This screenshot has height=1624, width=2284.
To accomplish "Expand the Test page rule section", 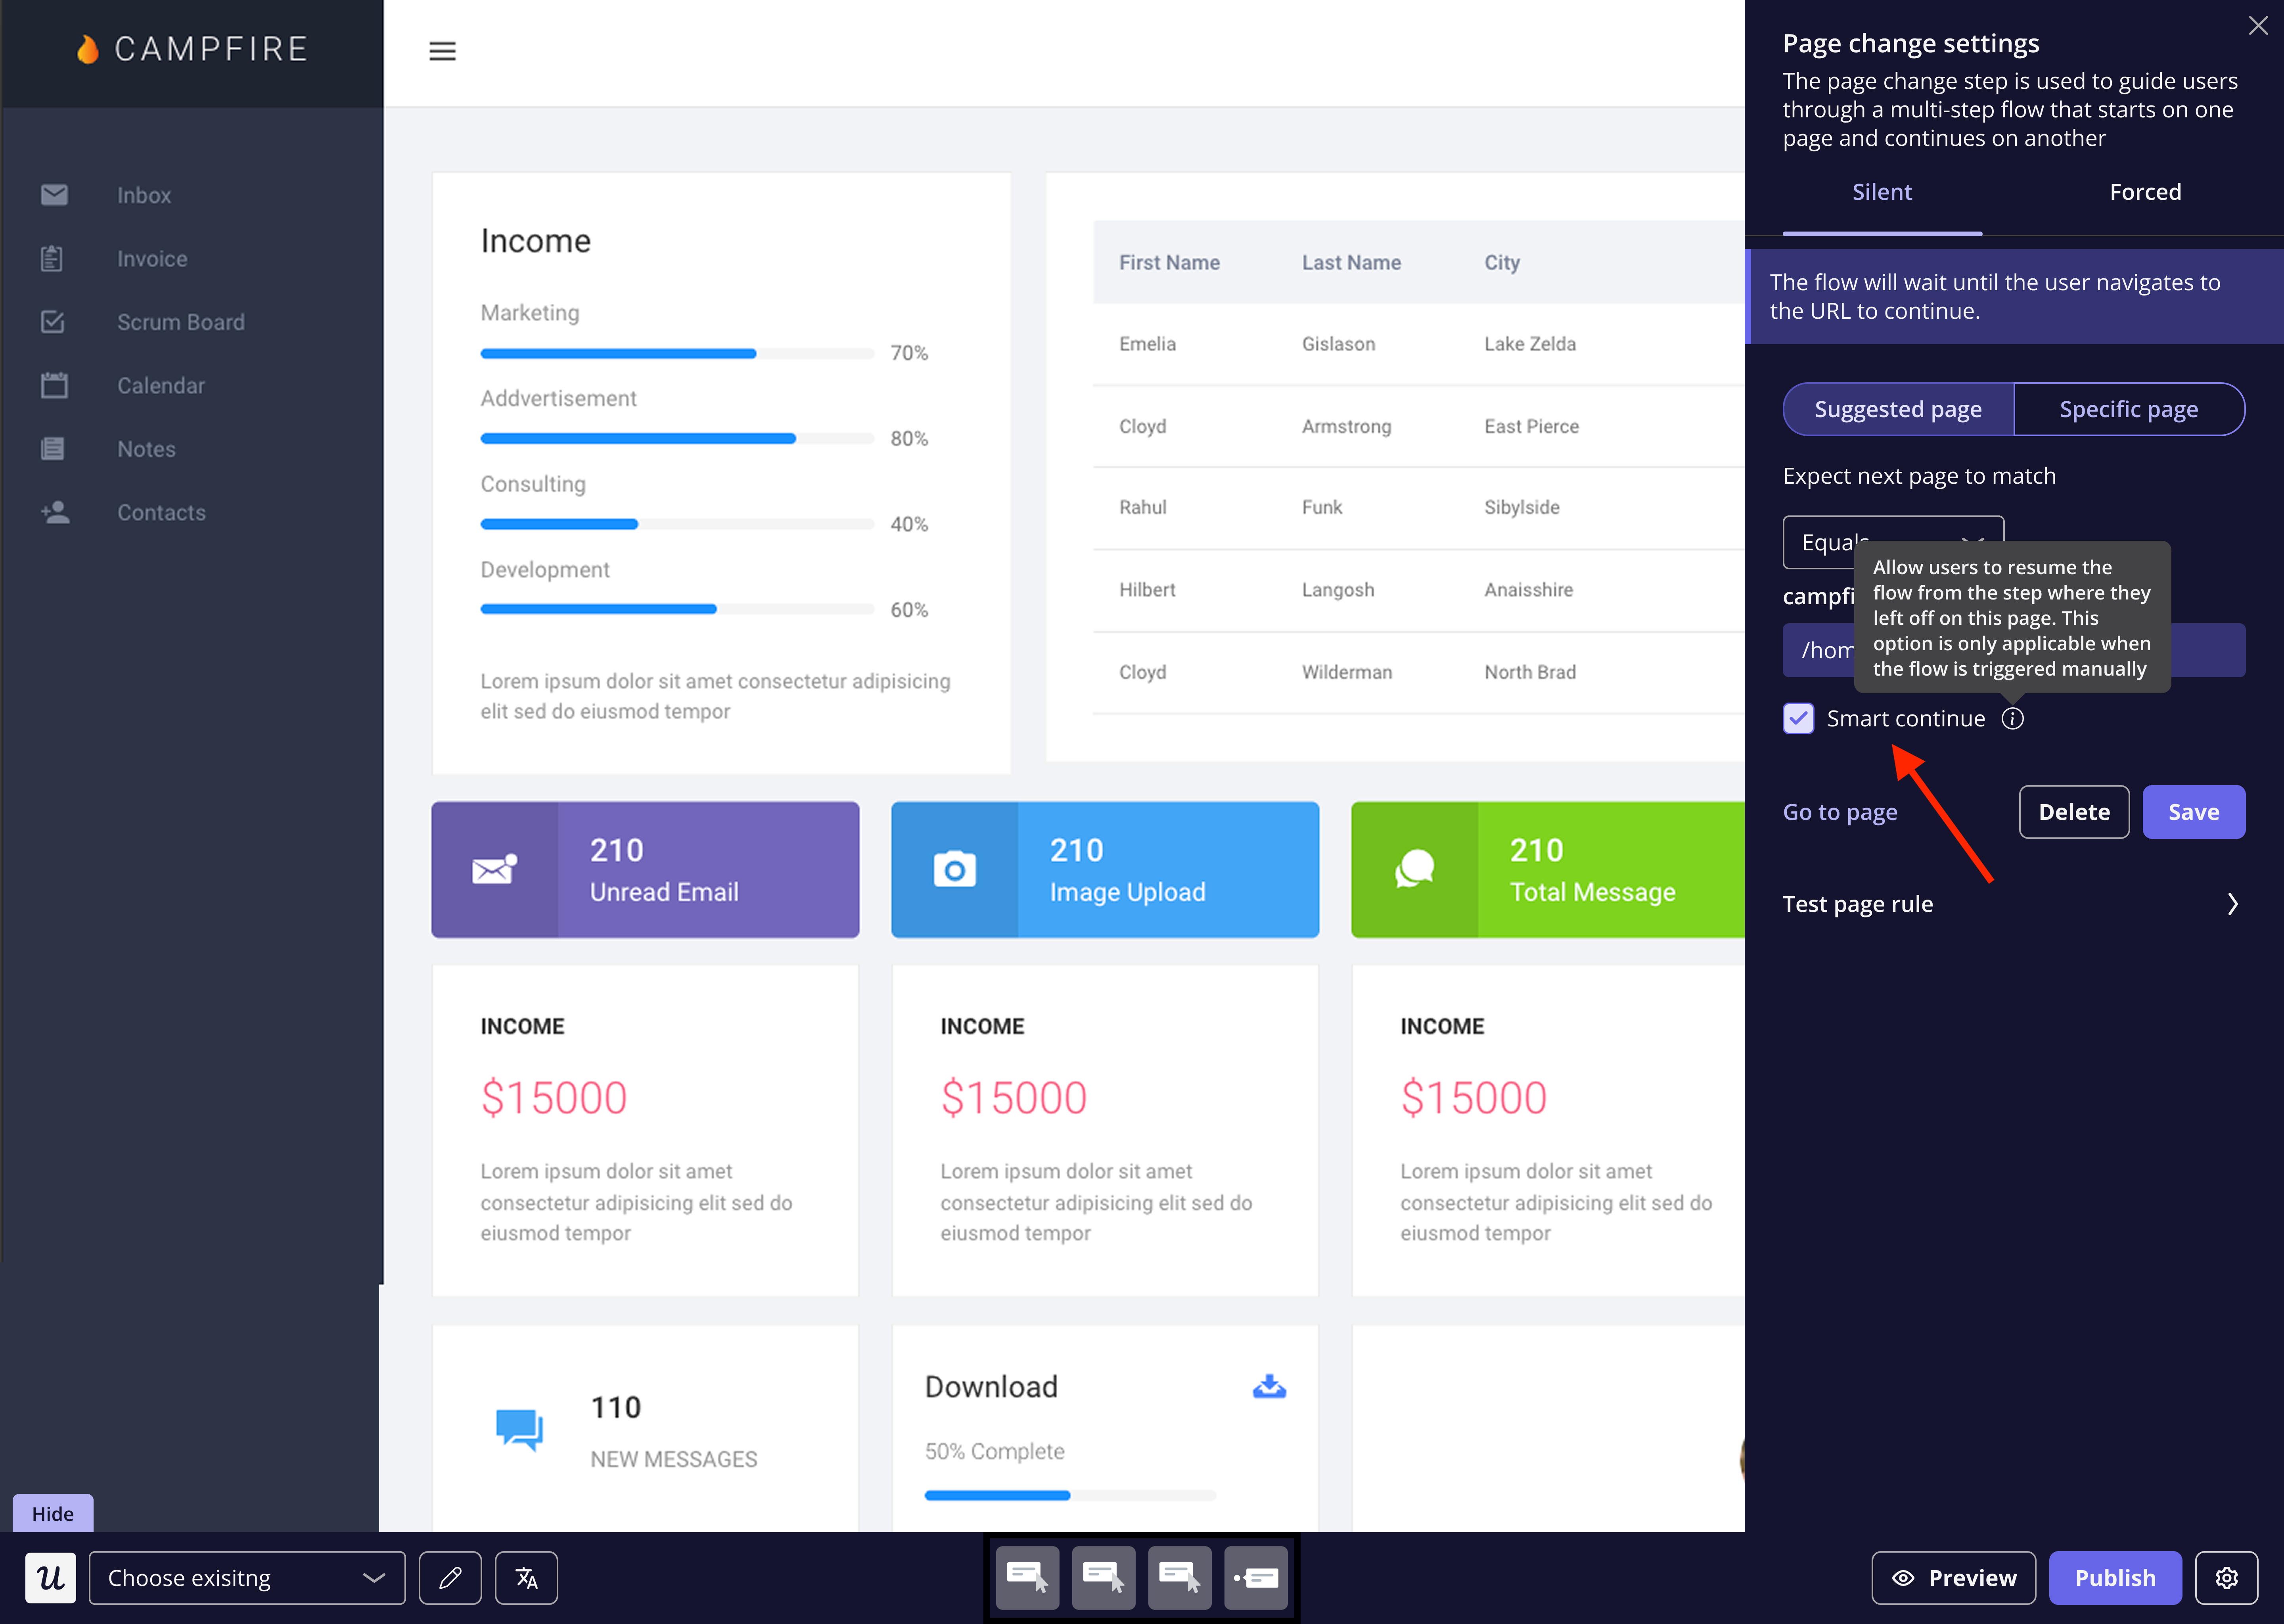I will point(2013,904).
